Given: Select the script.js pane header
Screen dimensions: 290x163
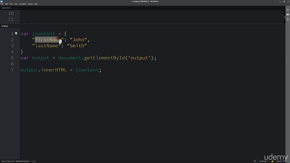Looking at the screenshot, I should point(5,26).
